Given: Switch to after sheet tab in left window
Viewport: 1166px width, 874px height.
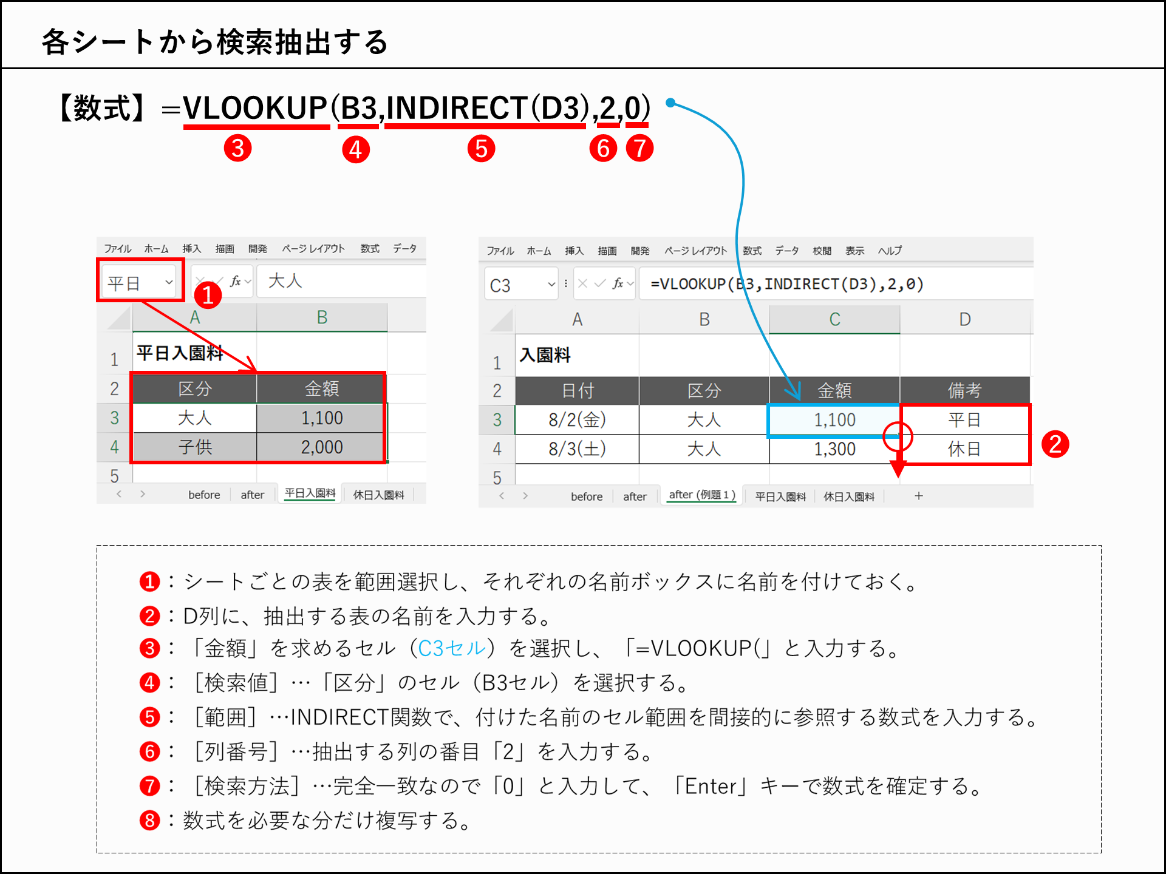Looking at the screenshot, I should 252,495.
